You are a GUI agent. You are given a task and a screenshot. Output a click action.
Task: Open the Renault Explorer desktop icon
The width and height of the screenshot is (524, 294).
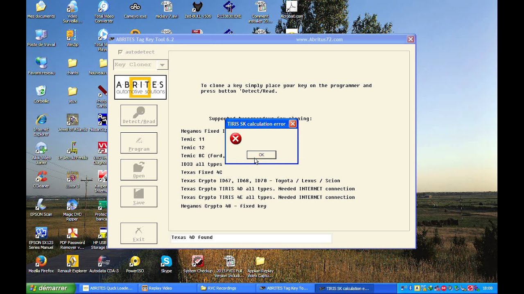point(72,264)
